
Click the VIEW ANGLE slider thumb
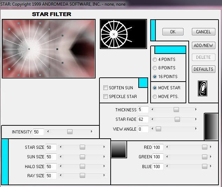(158, 129)
